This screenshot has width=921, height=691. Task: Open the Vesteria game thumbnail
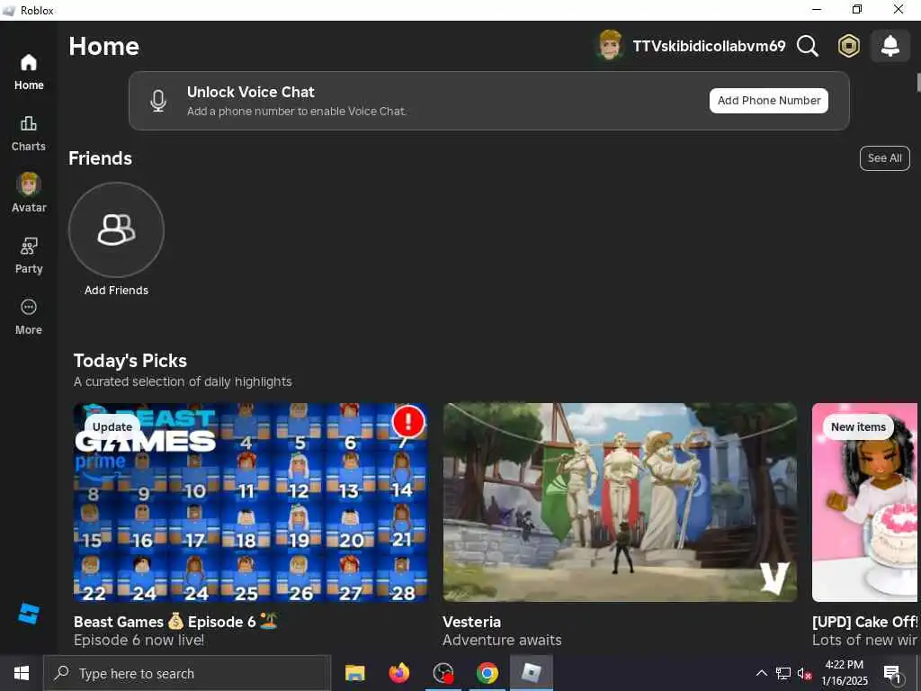[x=620, y=502]
